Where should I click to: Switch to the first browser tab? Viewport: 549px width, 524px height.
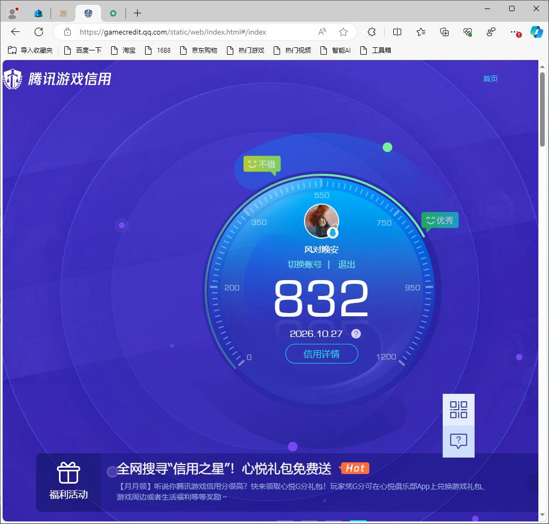(x=38, y=13)
